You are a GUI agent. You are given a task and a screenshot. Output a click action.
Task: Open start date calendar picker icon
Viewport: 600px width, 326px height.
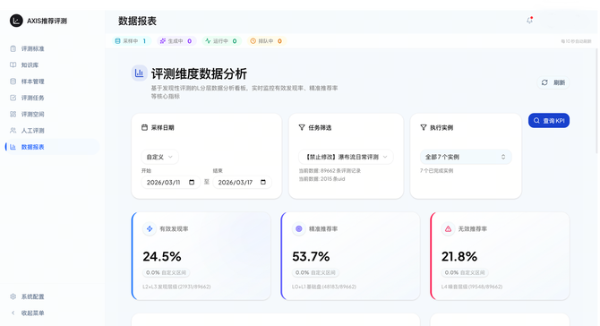click(192, 182)
